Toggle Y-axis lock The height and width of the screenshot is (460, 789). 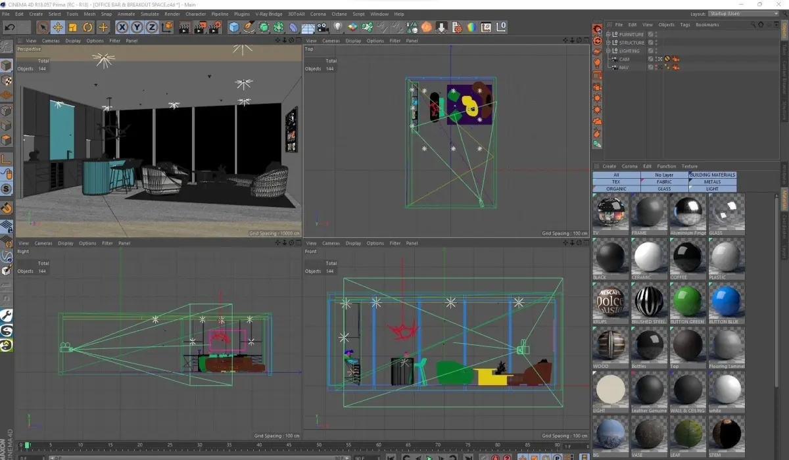click(137, 27)
